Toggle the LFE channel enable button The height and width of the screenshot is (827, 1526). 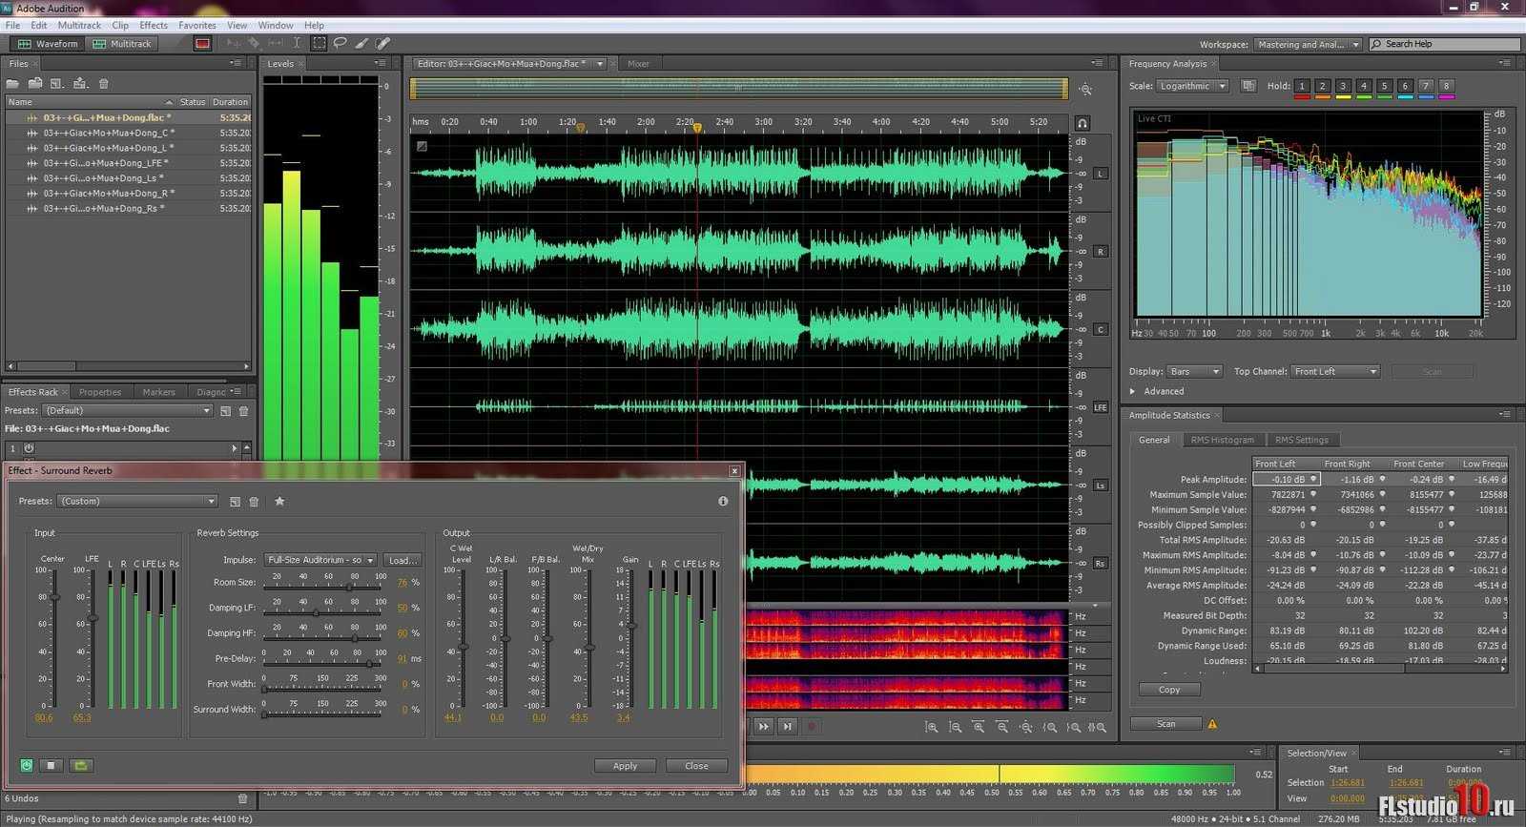1100,407
